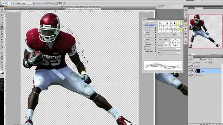Hide the Large layer with its eye icon
The image size is (223, 125).
[189, 71]
